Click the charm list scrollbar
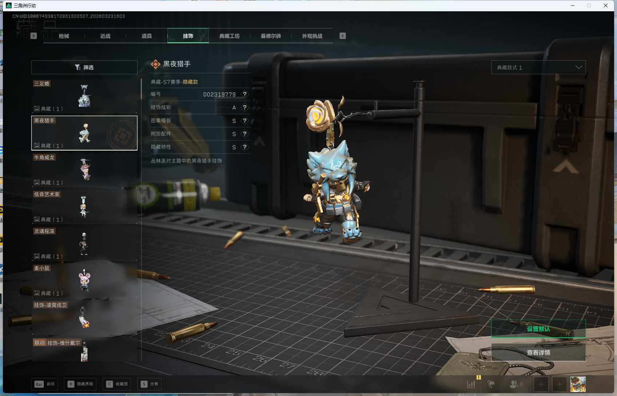 coord(142,89)
